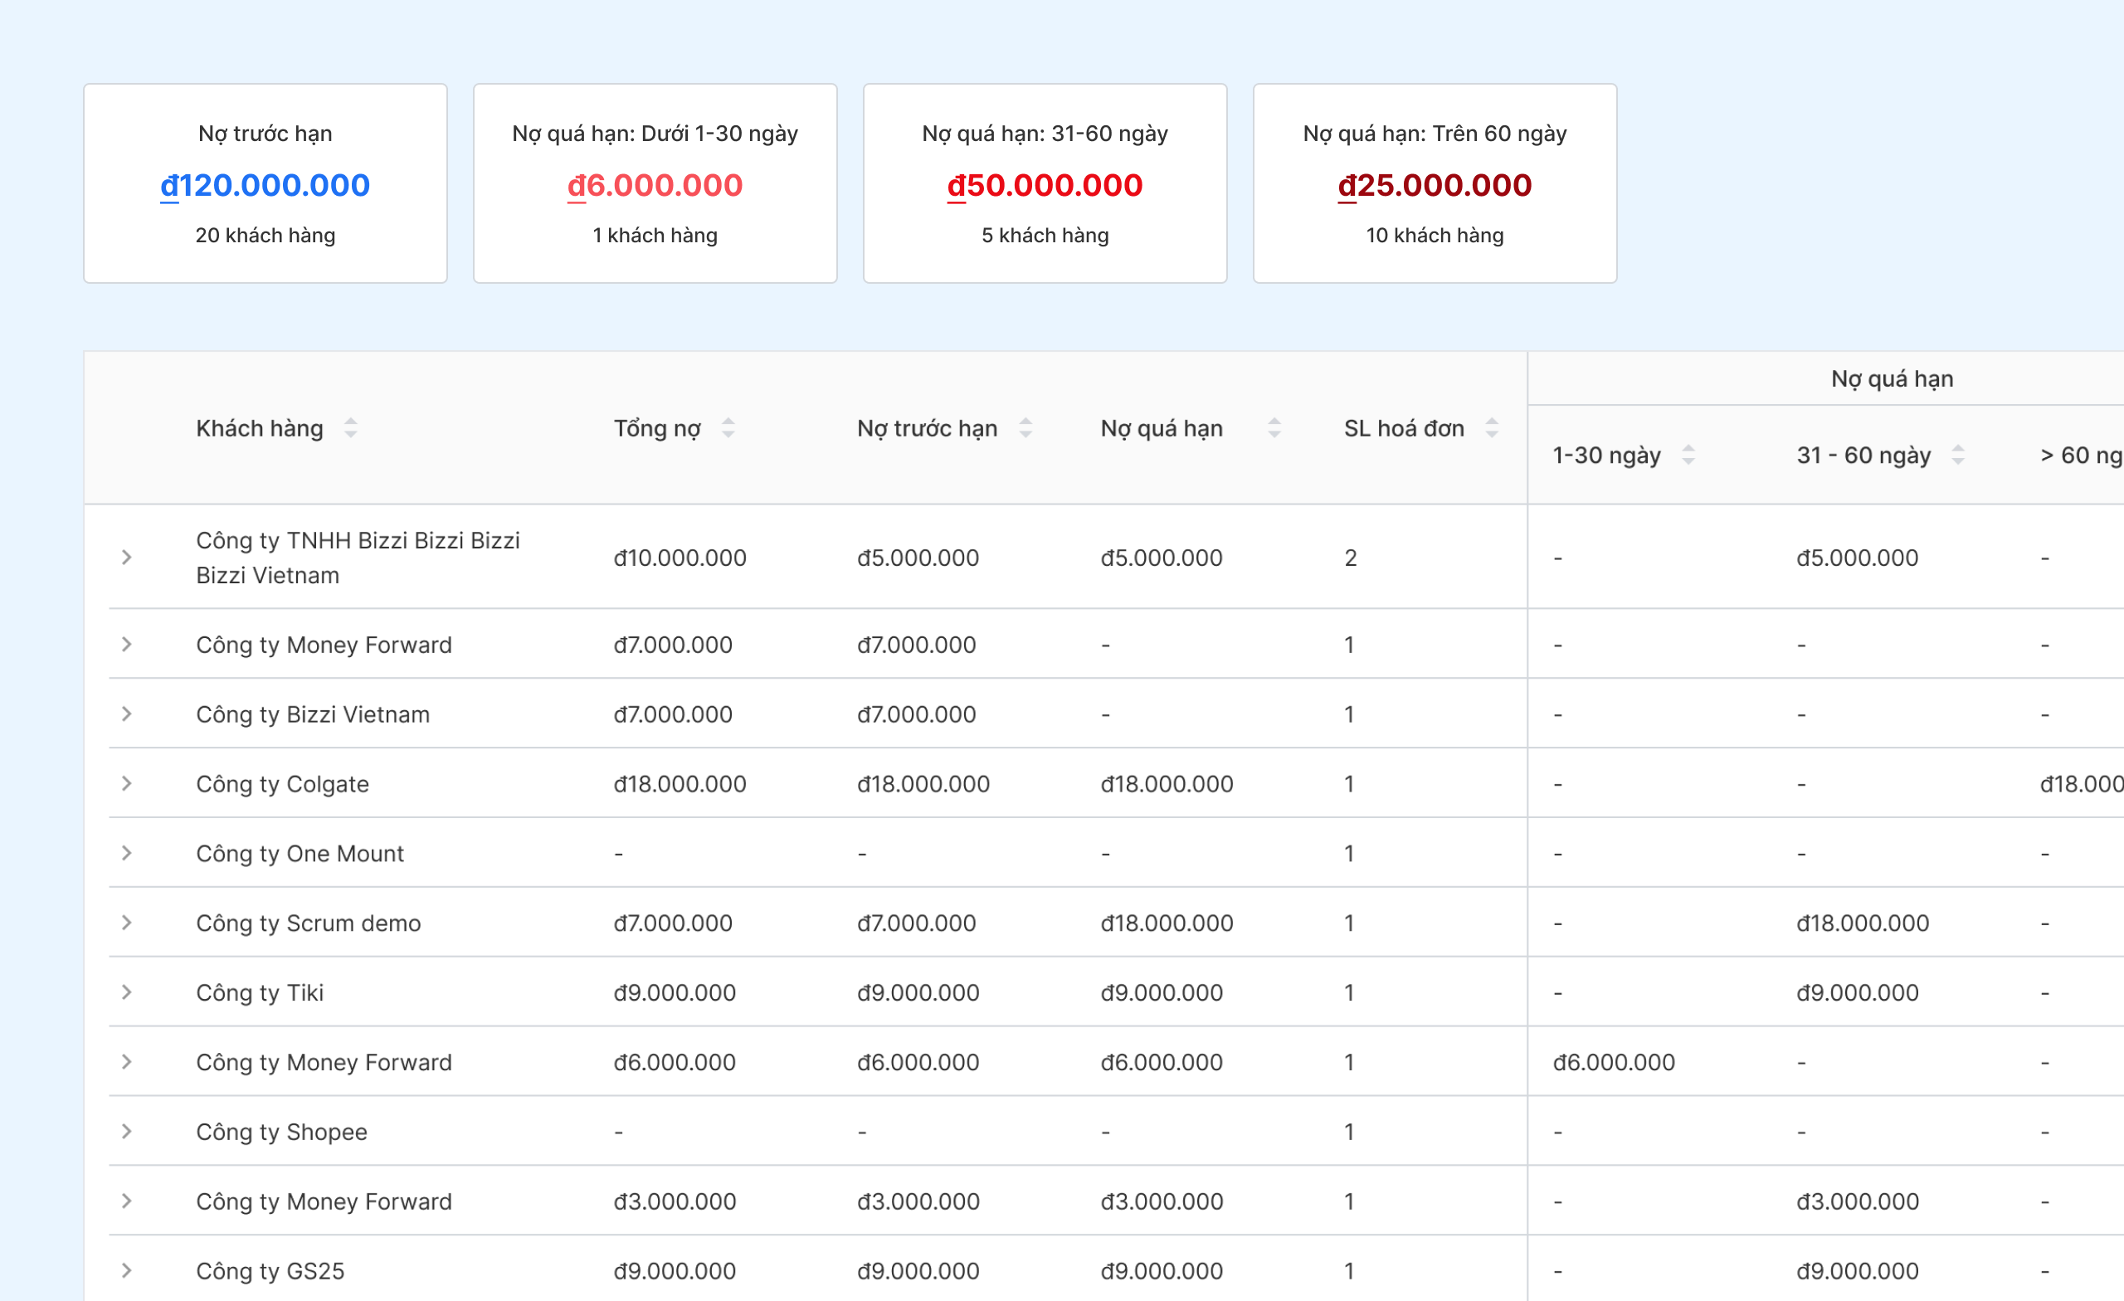Click the grouped Nợ quá hạn top header
Screen dimensions: 2124x1301
pyautogui.click(x=1893, y=378)
